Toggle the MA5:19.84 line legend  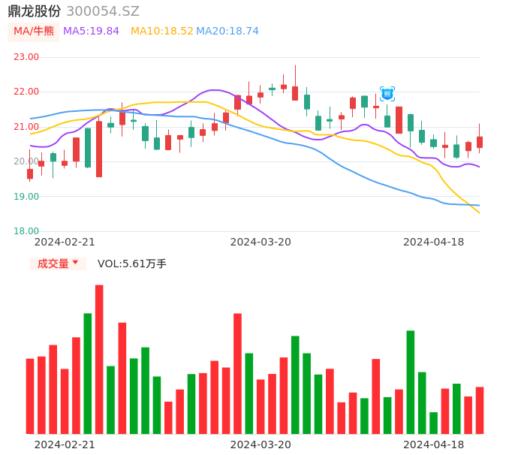(x=91, y=32)
